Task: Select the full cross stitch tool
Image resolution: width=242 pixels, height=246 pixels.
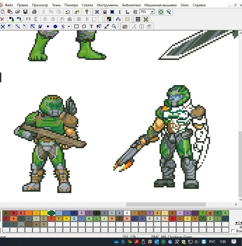Action: pos(3,27)
